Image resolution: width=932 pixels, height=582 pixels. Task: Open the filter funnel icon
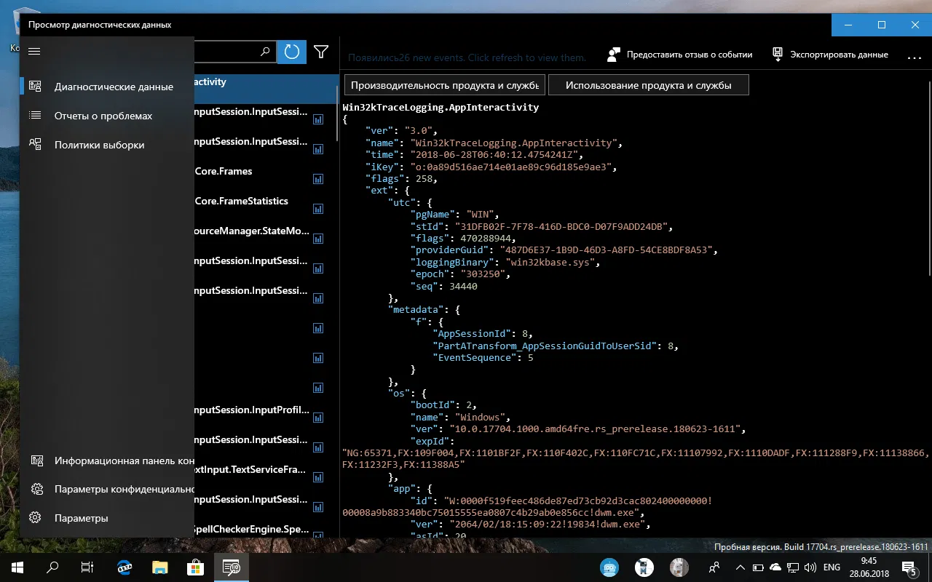(x=321, y=52)
